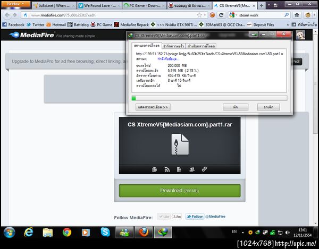Open the URL history dropdown arrow
The image size is (319, 249).
(205, 15)
